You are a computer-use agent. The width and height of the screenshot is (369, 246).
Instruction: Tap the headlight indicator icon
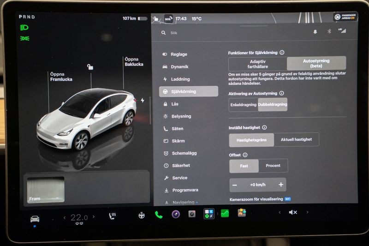point(24,28)
